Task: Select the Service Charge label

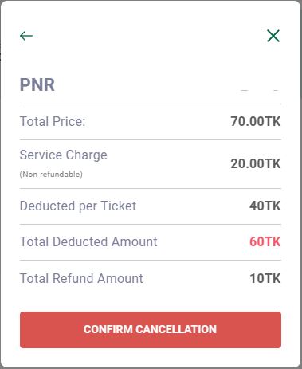Action: pyautogui.click(x=64, y=155)
